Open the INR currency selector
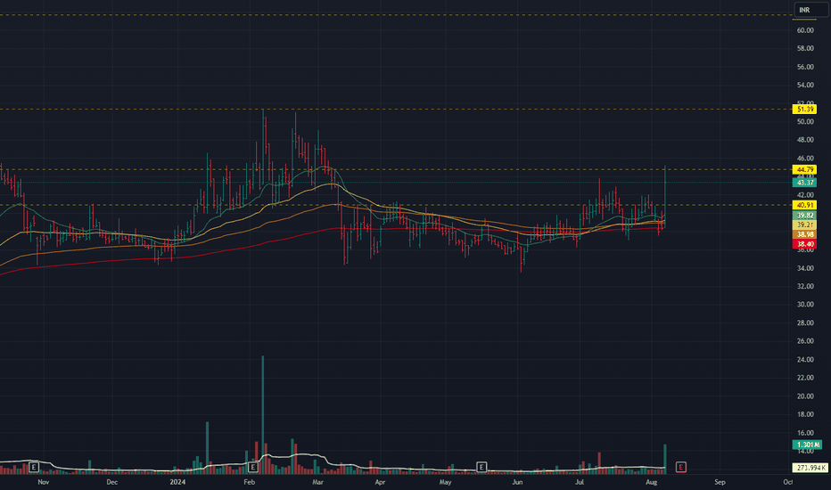Screen dimensions: 831x490 click(x=810, y=10)
